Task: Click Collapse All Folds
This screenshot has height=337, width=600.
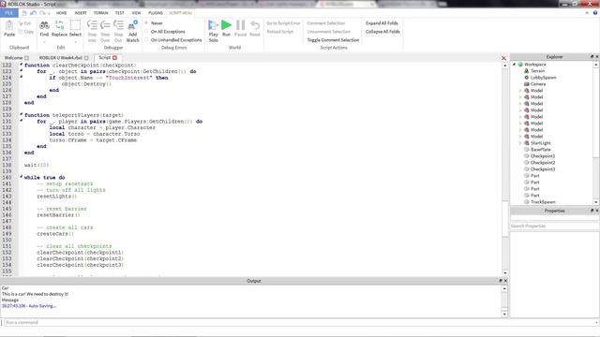Action: 382,31
